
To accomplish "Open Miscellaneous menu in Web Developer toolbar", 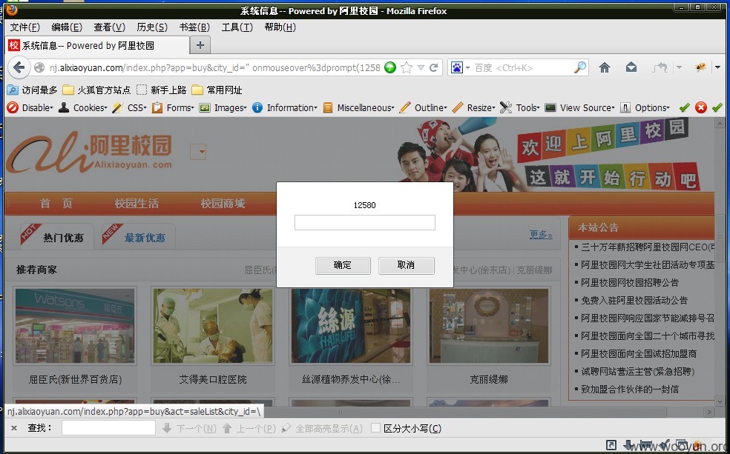I will click(358, 108).
